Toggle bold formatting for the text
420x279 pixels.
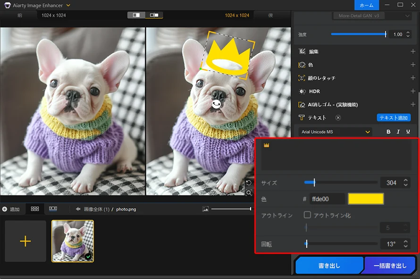pos(388,131)
